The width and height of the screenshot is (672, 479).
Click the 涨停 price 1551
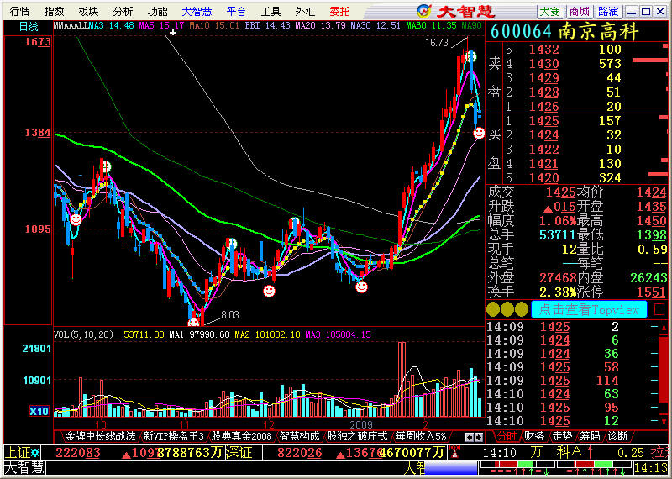point(652,292)
